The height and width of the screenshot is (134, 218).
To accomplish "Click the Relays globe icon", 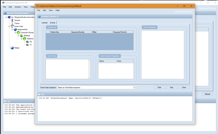I will coord(12,48).
